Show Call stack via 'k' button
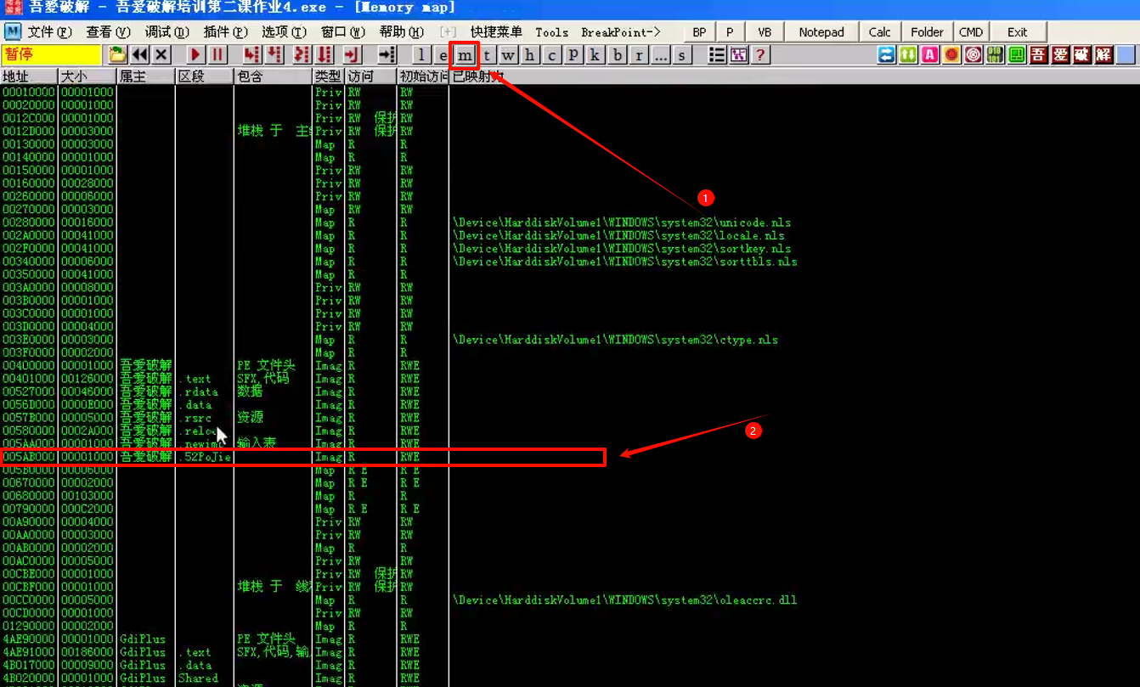This screenshot has width=1140, height=687. pos(595,55)
